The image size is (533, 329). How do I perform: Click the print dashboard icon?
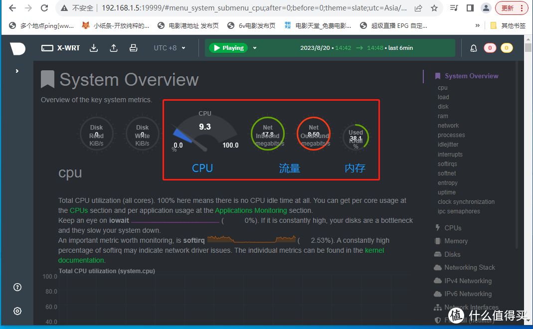tap(133, 48)
